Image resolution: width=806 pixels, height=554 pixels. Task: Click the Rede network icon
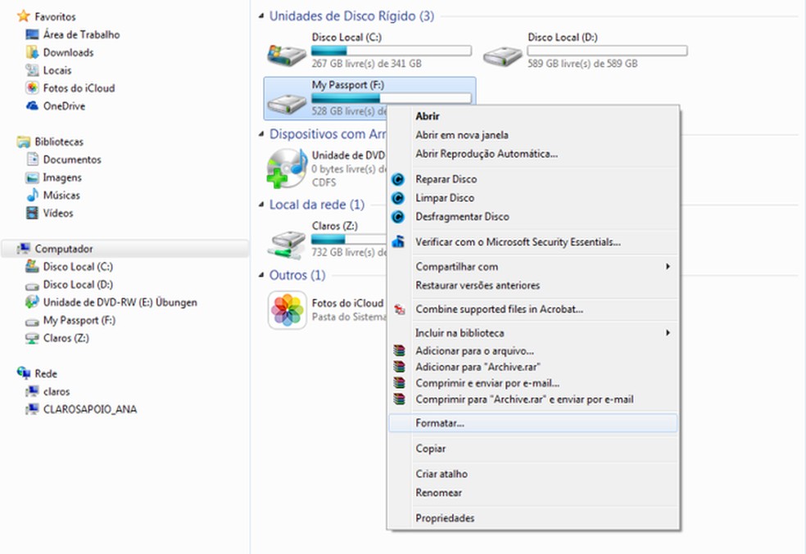point(23,373)
